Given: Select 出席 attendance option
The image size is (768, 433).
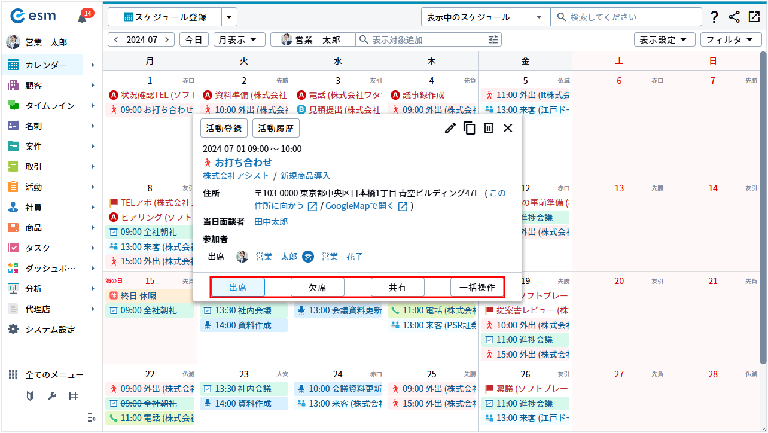Looking at the screenshot, I should tap(238, 288).
